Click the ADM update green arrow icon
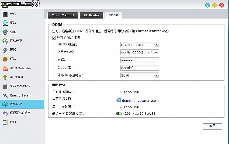 [5, 77]
